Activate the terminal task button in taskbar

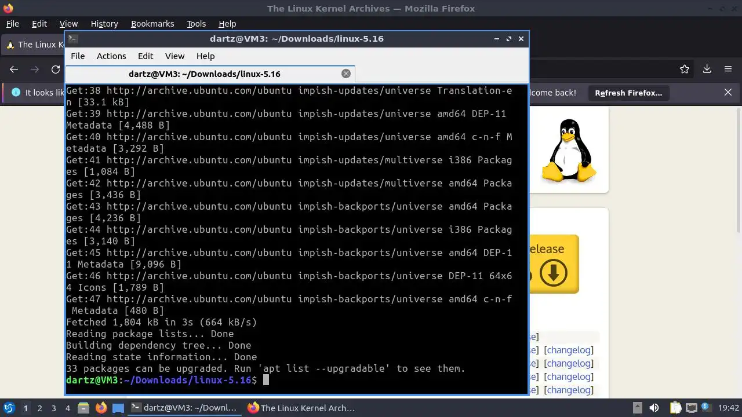(184, 408)
